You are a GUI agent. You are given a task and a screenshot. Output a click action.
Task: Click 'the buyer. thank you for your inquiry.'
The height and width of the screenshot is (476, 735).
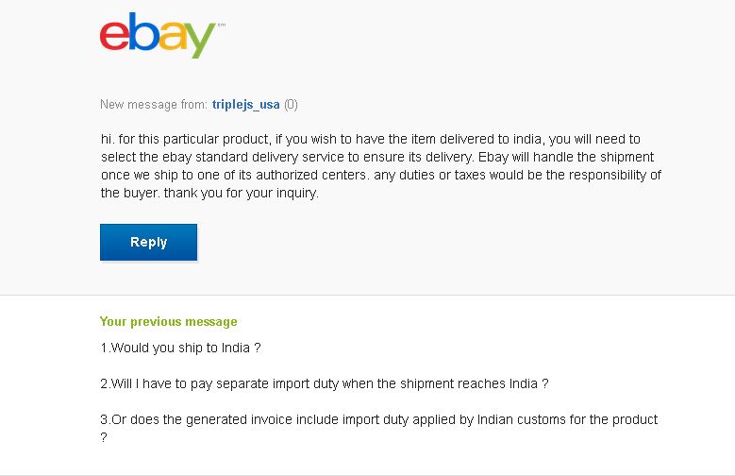click(209, 193)
